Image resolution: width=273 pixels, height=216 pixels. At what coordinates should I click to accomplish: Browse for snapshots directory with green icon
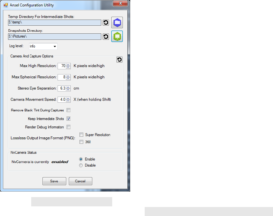[x=117, y=36]
